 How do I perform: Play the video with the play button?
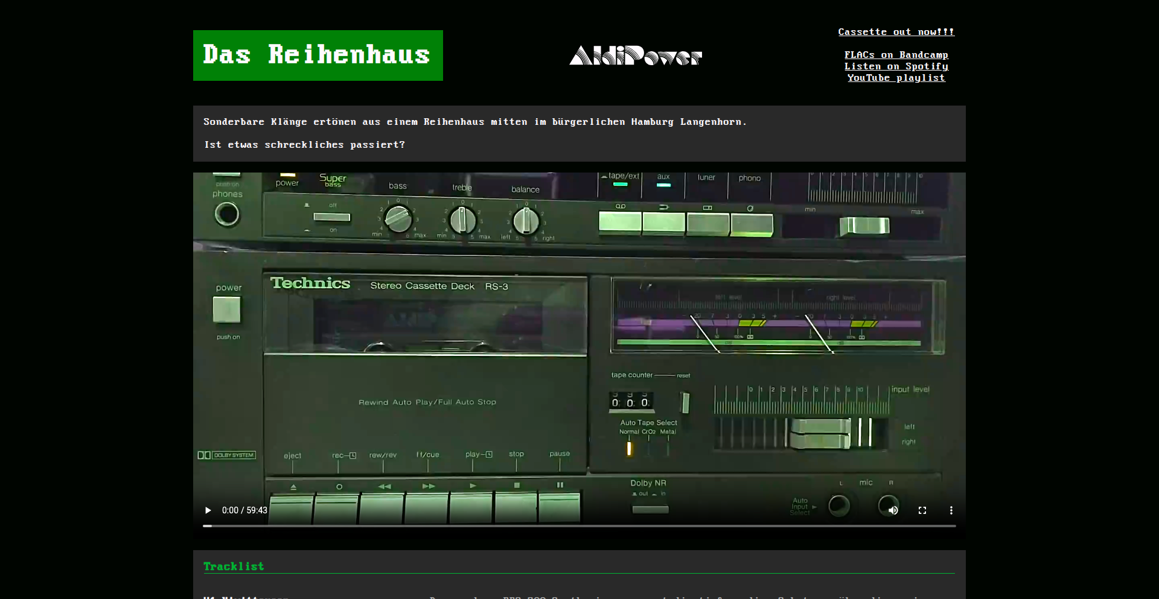tap(208, 510)
